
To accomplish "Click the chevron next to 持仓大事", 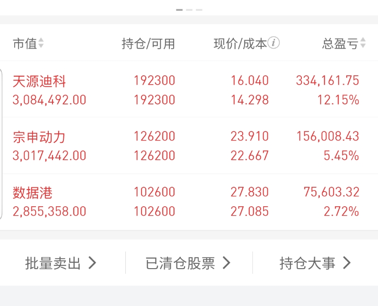I will (347, 262).
